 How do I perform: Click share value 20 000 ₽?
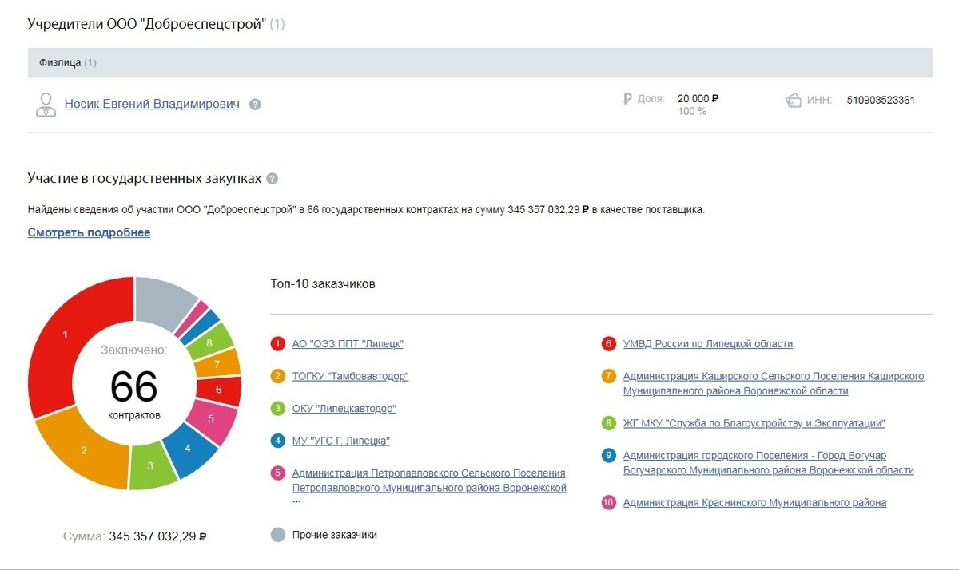[x=698, y=99]
